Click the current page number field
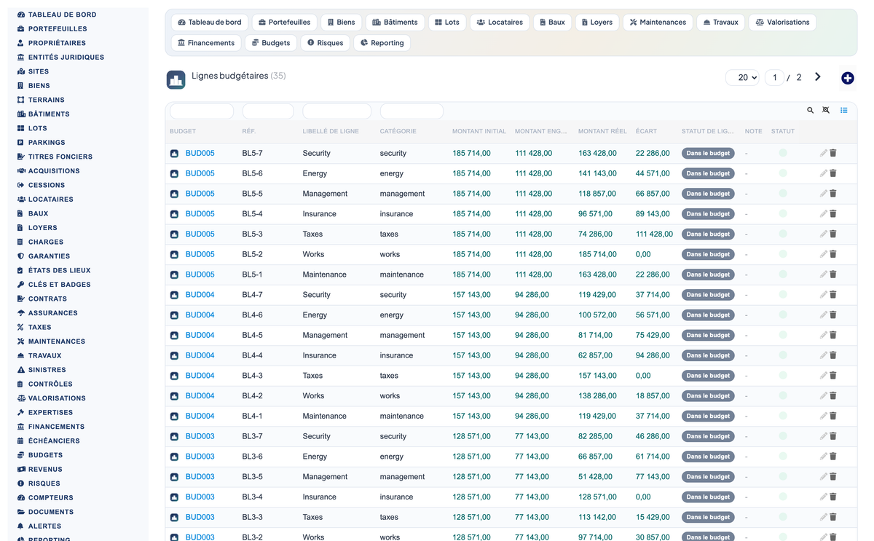874x541 pixels. point(774,77)
